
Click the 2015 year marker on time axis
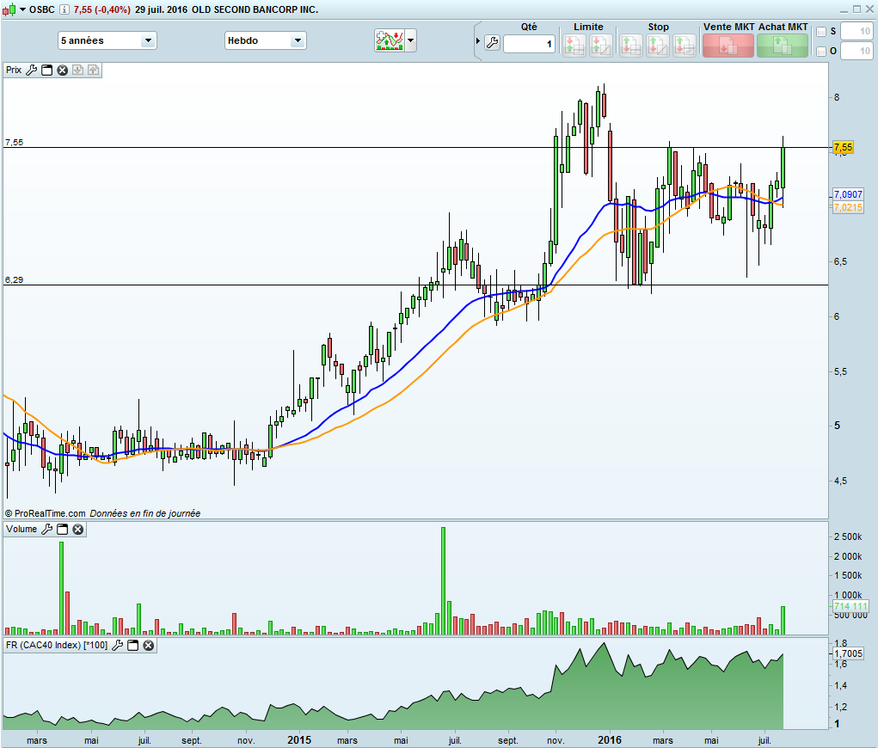coord(299,739)
